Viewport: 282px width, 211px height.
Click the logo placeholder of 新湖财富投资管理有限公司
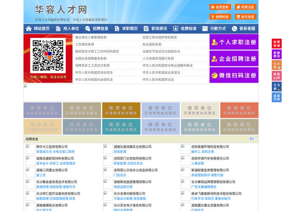pyautogui.click(x=185, y=172)
